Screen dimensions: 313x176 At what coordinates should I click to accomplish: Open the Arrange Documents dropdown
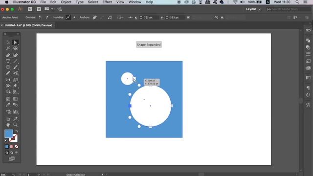(x=49, y=9)
